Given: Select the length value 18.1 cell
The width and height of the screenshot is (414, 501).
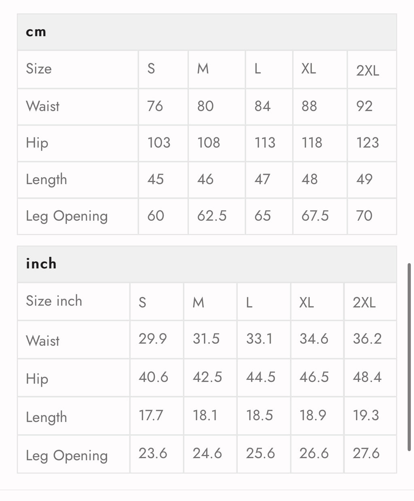Looking at the screenshot, I should point(205,415).
